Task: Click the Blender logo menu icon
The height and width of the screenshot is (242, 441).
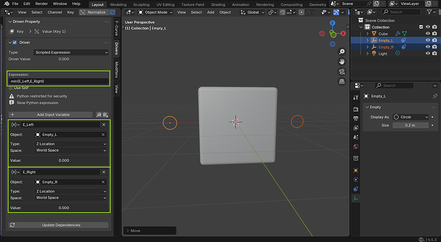Action: (x=6, y=4)
